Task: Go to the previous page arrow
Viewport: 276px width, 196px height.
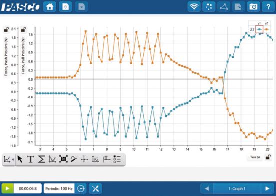Action: (207, 189)
